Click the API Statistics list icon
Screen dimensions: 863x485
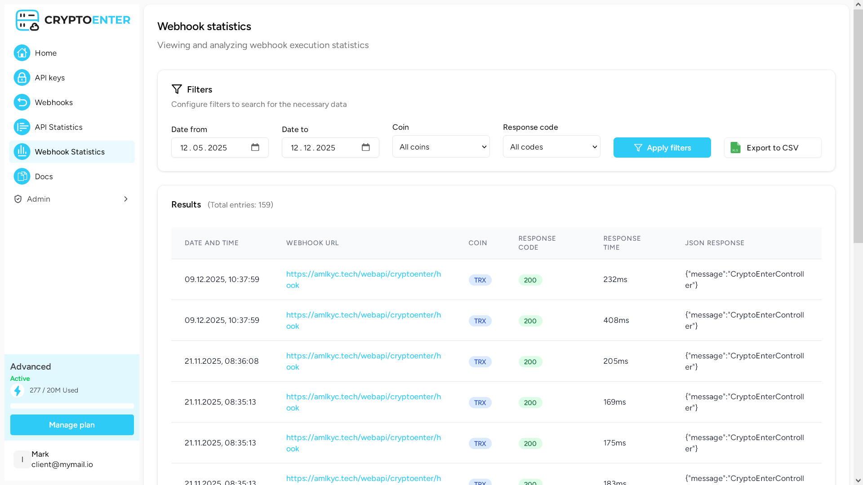tap(22, 127)
